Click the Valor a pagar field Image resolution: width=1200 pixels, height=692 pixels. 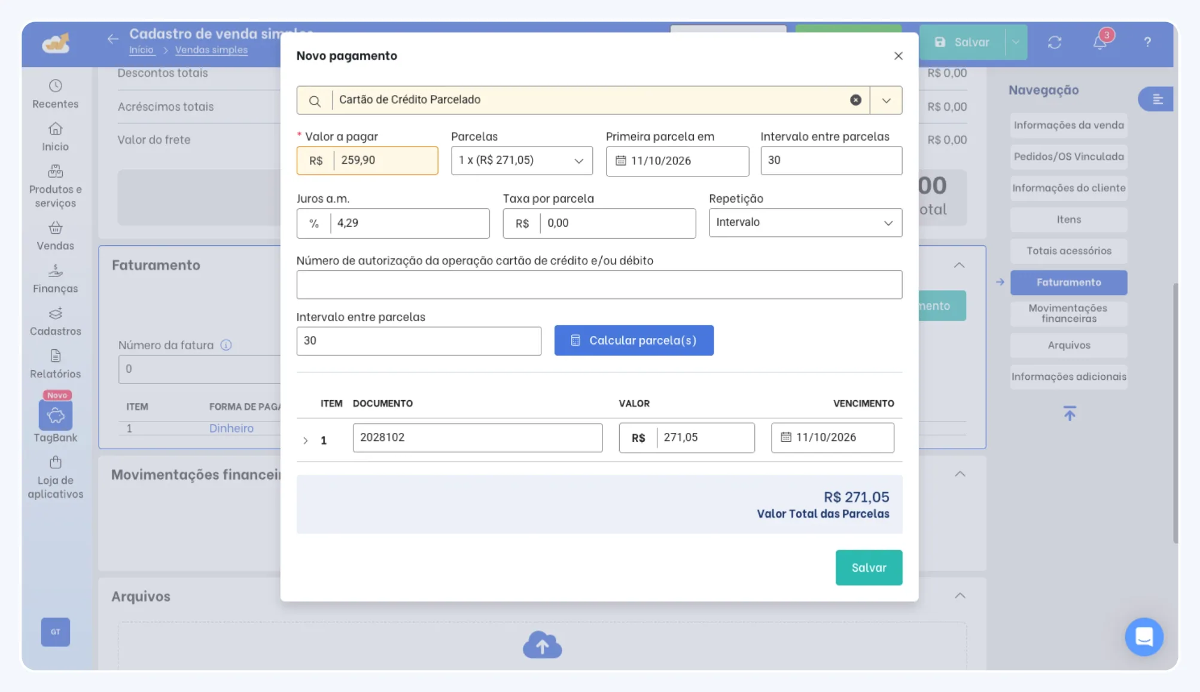(367, 160)
